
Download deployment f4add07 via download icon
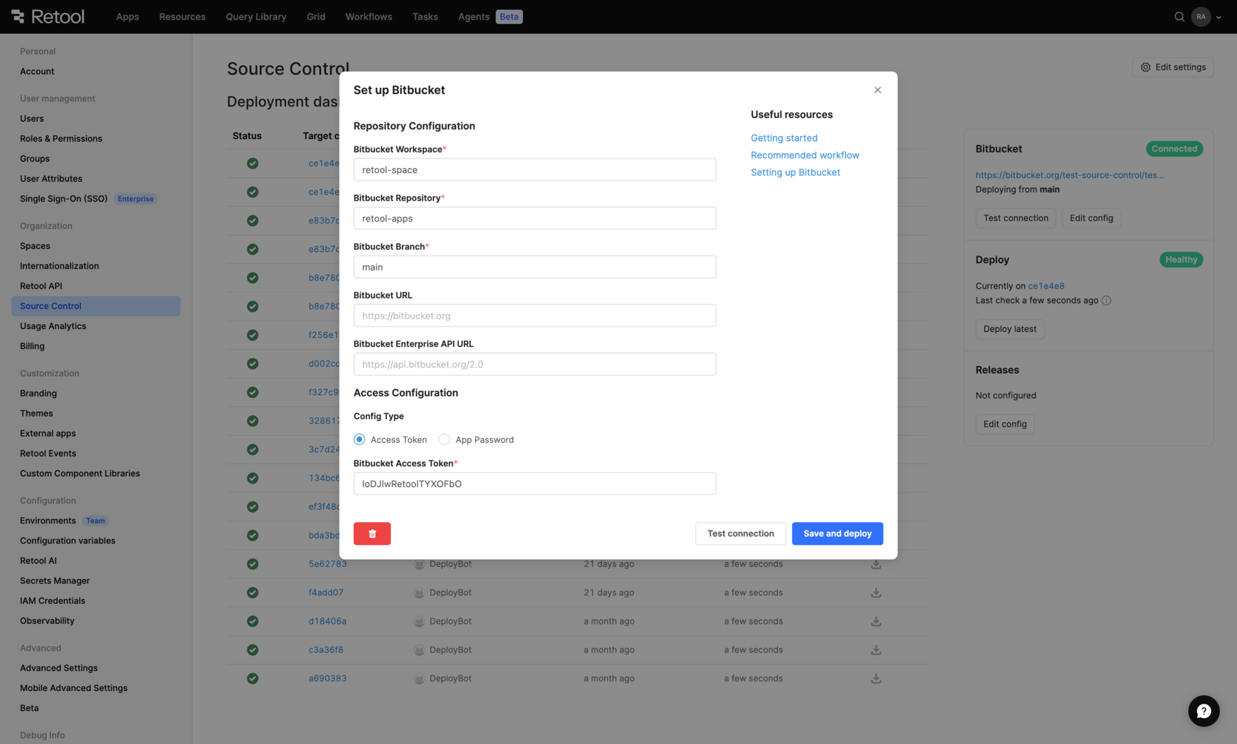[x=876, y=592]
